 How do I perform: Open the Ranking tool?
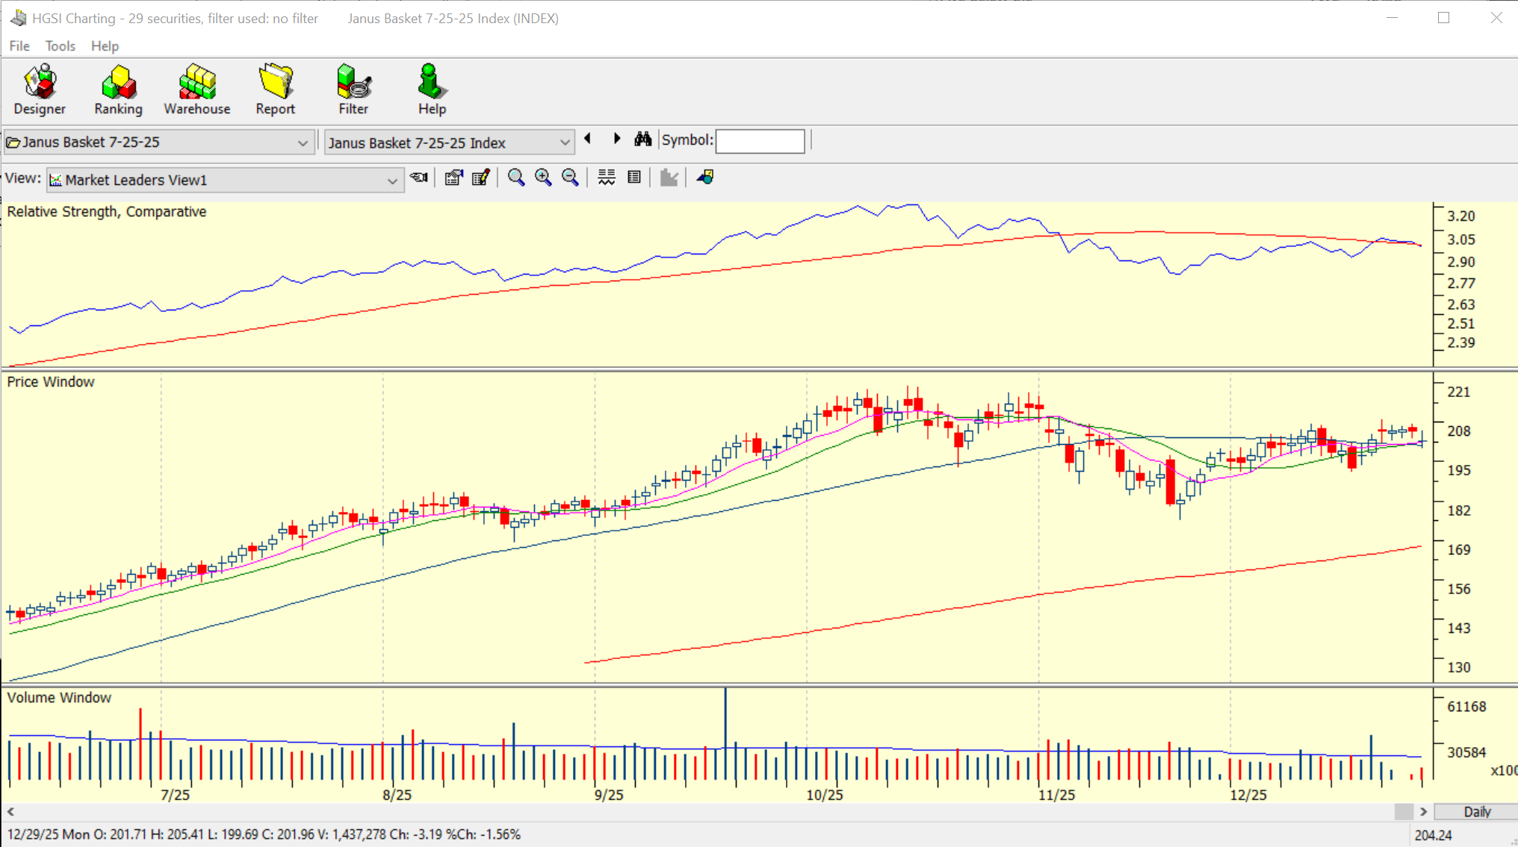click(x=118, y=90)
